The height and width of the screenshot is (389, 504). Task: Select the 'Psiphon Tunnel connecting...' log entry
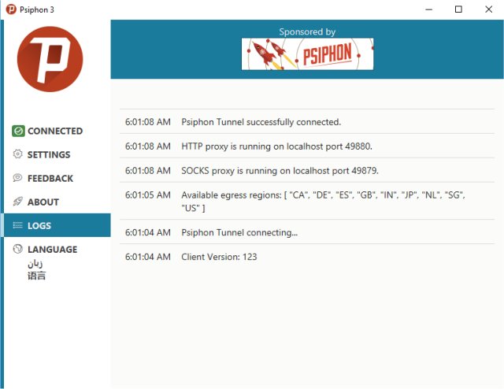pos(307,232)
